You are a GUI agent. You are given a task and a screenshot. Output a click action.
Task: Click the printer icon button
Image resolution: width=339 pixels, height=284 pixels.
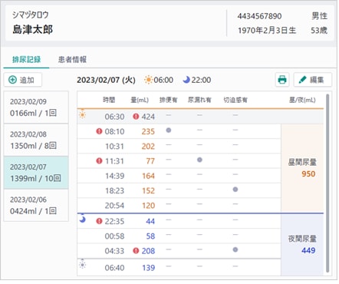pyautogui.click(x=282, y=80)
